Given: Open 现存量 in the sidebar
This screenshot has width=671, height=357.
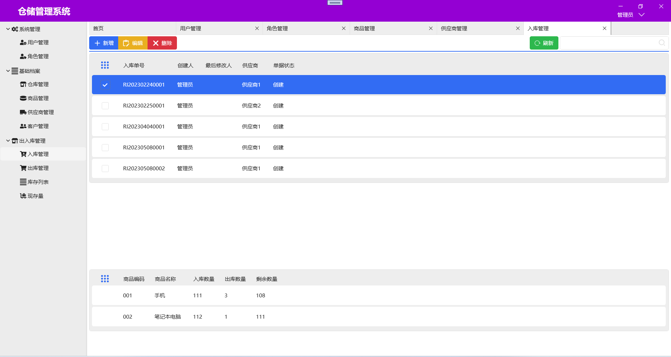Looking at the screenshot, I should [x=36, y=196].
